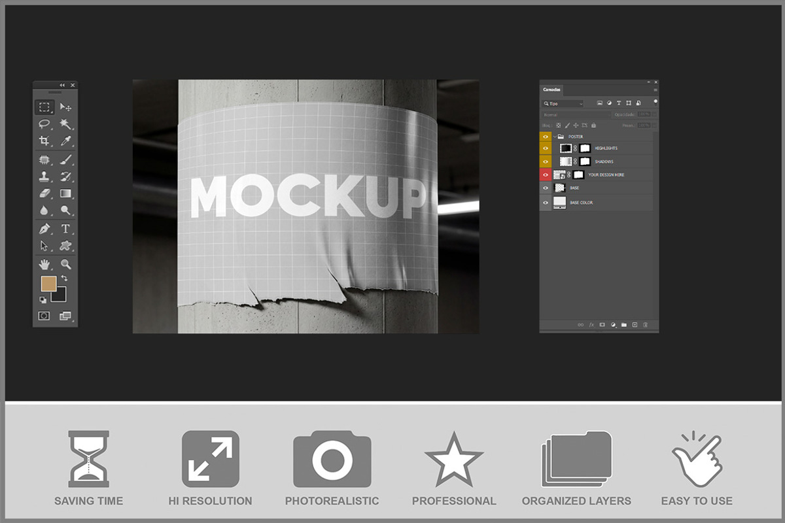Select the BASE COLOR layer thumbnail
Image resolution: width=785 pixels, height=523 pixels.
point(559,203)
